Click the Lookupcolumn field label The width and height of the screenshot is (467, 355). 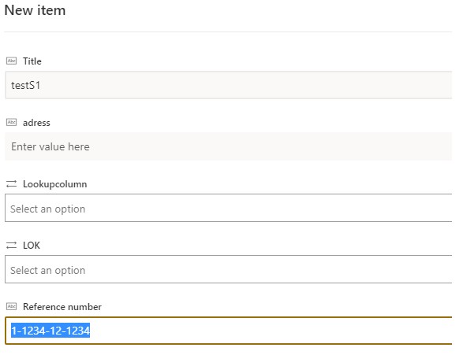[54, 184]
